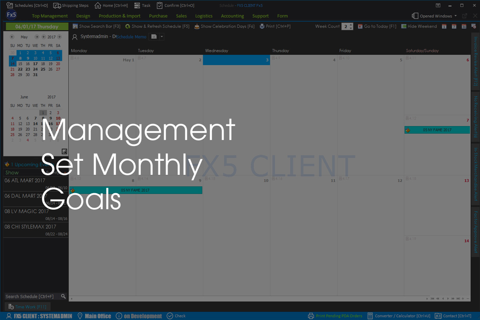Increase the Week Count value
The width and height of the screenshot is (480, 320).
click(x=351, y=25)
